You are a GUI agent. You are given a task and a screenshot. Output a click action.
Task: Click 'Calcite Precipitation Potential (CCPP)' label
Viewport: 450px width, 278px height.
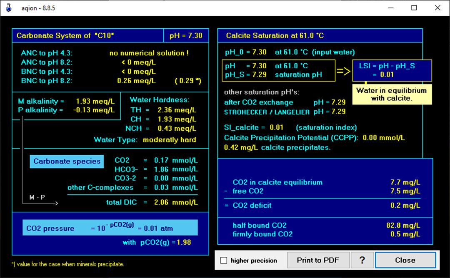[x=291, y=138]
